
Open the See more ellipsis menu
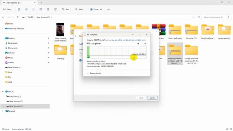pyautogui.click(x=108, y=9)
